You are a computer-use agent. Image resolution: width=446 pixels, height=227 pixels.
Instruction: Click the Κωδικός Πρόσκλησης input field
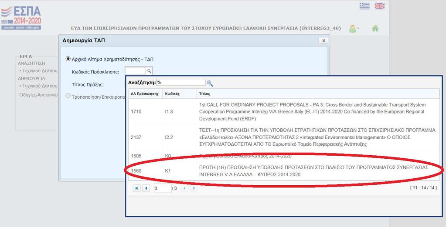[135, 71]
